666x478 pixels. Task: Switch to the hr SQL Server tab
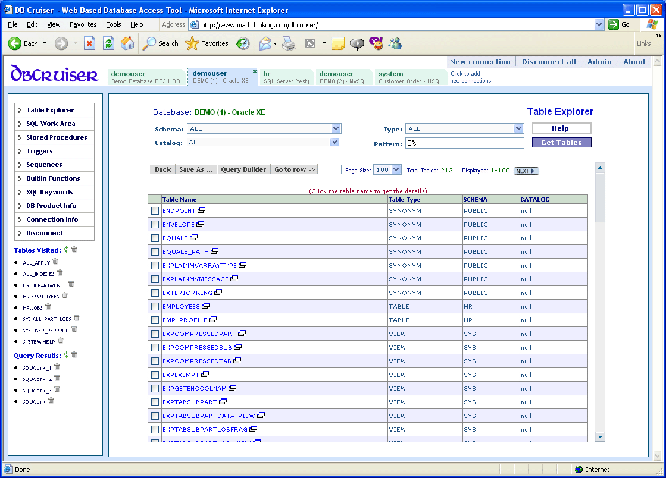[286, 77]
